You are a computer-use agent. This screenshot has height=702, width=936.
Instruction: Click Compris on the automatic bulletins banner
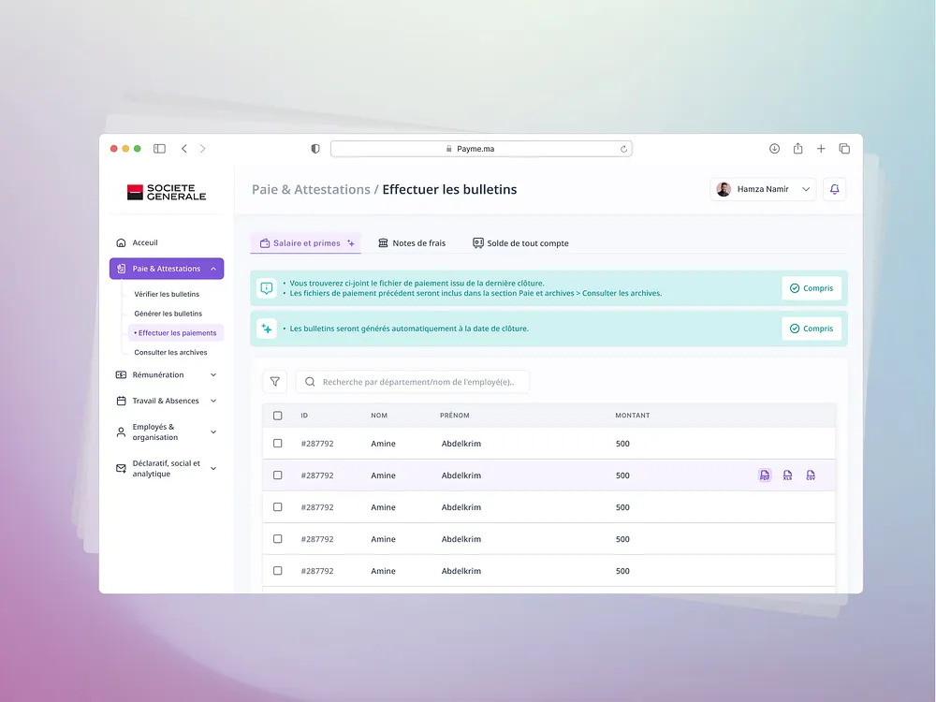pyautogui.click(x=812, y=329)
